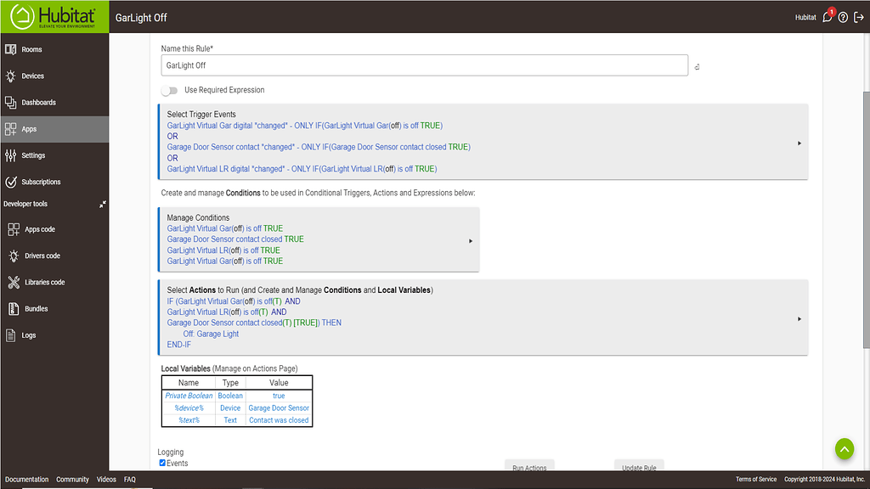Click the green scroll-to-top button
Viewport: 870px width, 489px height.
coord(844,448)
